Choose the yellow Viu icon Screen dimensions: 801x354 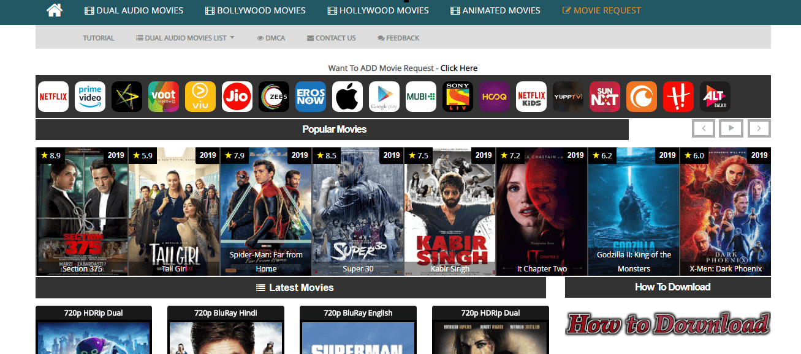pos(200,97)
